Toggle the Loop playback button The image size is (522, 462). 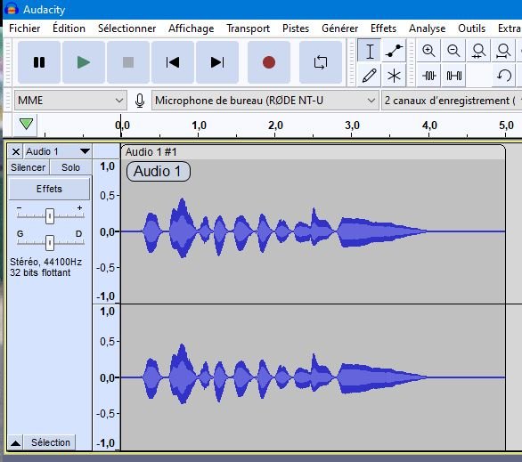[321, 62]
